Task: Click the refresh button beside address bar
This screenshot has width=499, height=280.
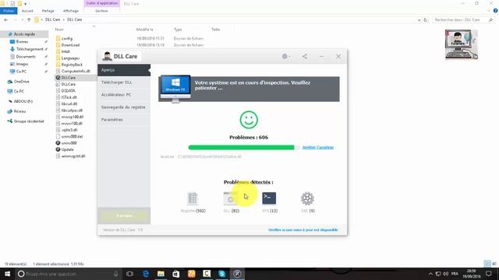Action: 426,19
